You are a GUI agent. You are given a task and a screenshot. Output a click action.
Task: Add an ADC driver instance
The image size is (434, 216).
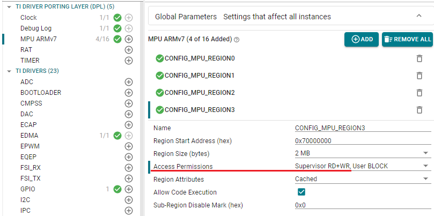[x=129, y=82]
